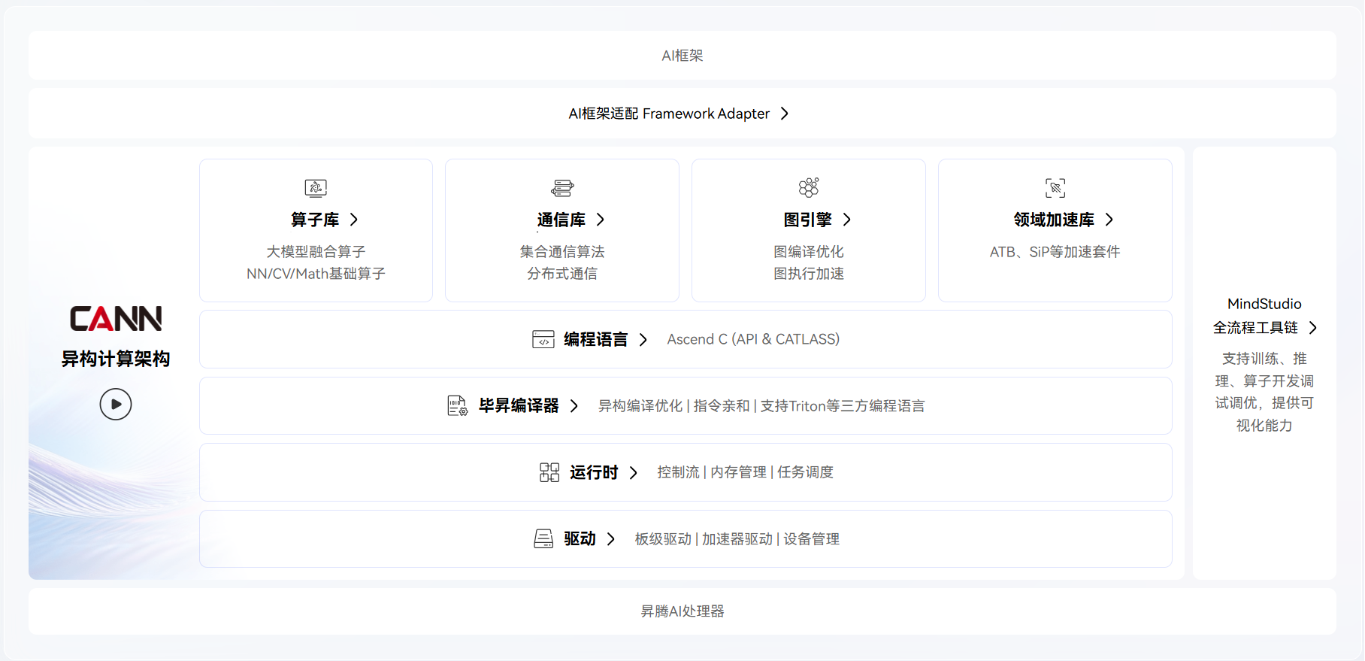Click the 算子库 operator library icon
Viewport: 1365px width, 661px height.
[x=316, y=187]
